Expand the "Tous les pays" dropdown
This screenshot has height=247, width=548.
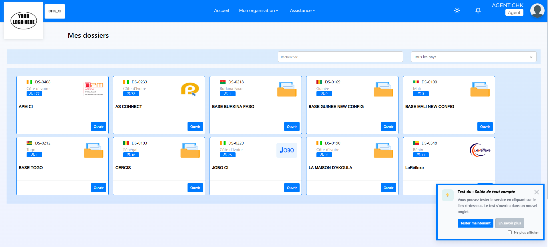click(473, 57)
